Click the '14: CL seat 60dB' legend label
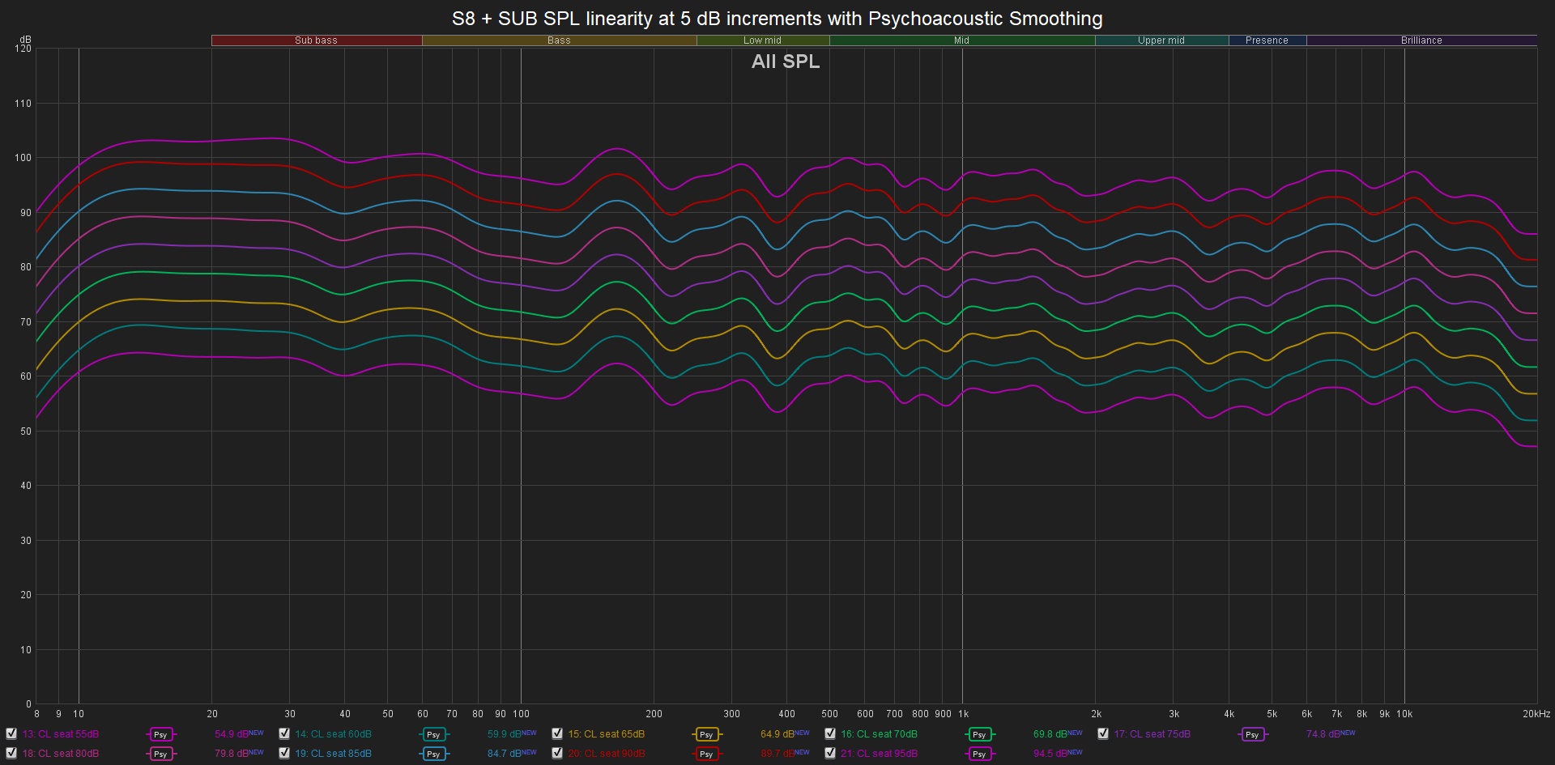 [334, 734]
